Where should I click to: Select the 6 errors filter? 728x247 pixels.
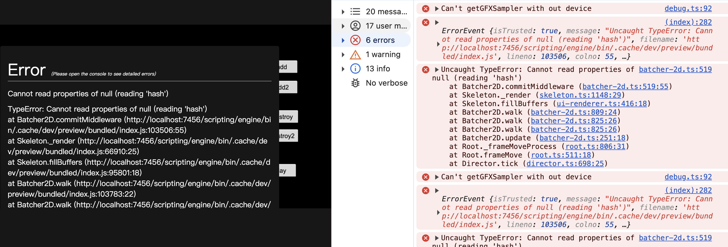[380, 40]
